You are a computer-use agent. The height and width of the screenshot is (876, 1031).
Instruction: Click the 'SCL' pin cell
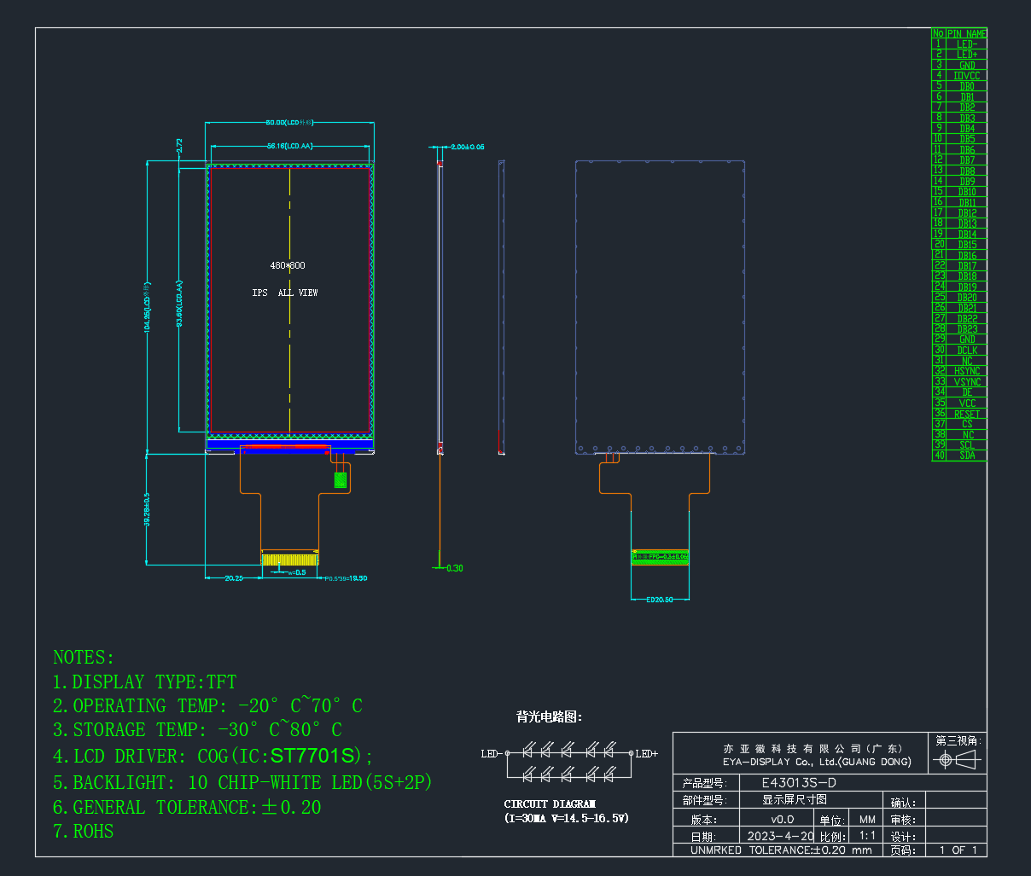pyautogui.click(x=967, y=445)
